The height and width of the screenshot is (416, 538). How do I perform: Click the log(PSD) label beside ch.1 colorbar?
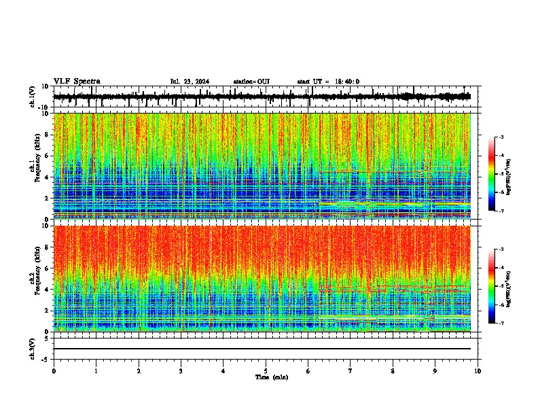508,177
